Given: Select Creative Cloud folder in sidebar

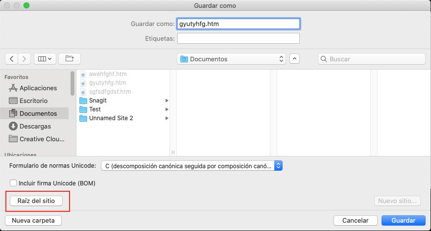Looking at the screenshot, I should click(42, 139).
